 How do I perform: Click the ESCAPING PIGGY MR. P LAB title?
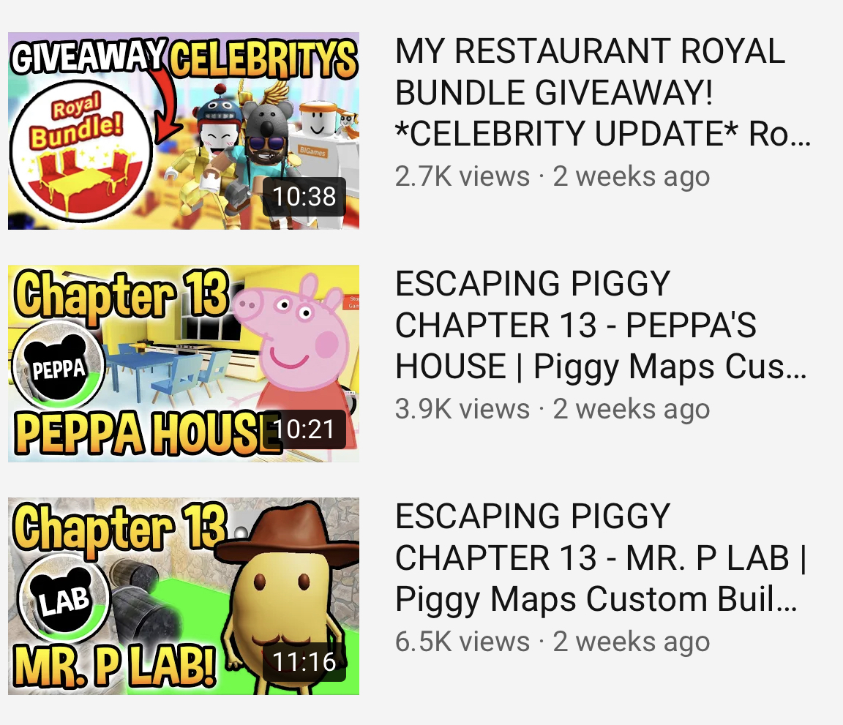[x=601, y=557]
